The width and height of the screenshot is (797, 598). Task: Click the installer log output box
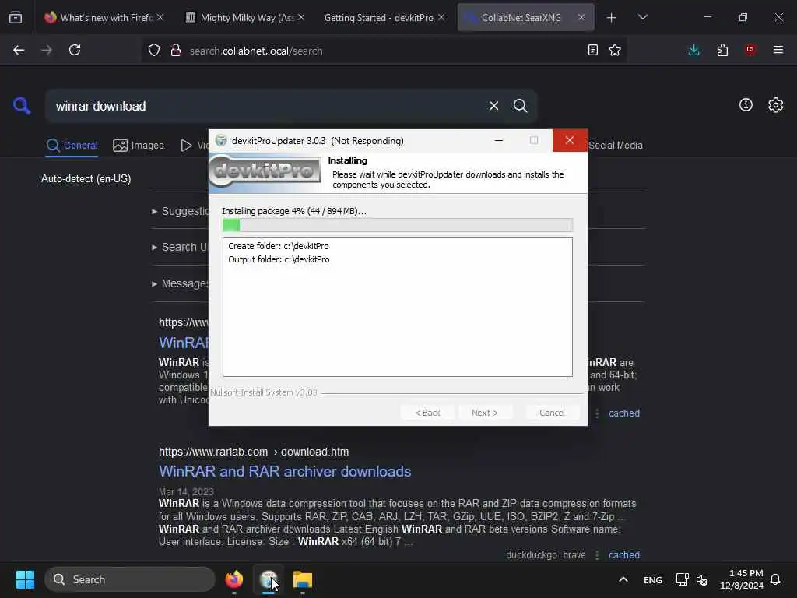[398, 307]
